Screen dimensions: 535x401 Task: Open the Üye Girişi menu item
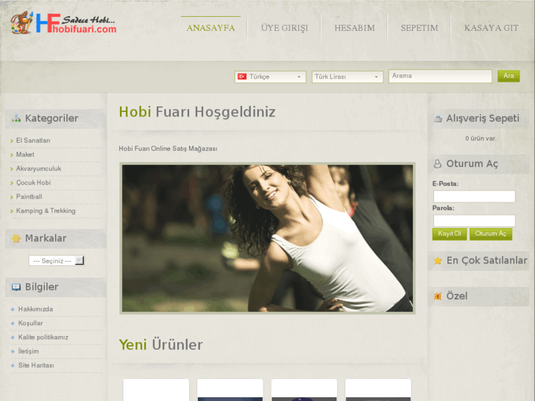pyautogui.click(x=285, y=28)
